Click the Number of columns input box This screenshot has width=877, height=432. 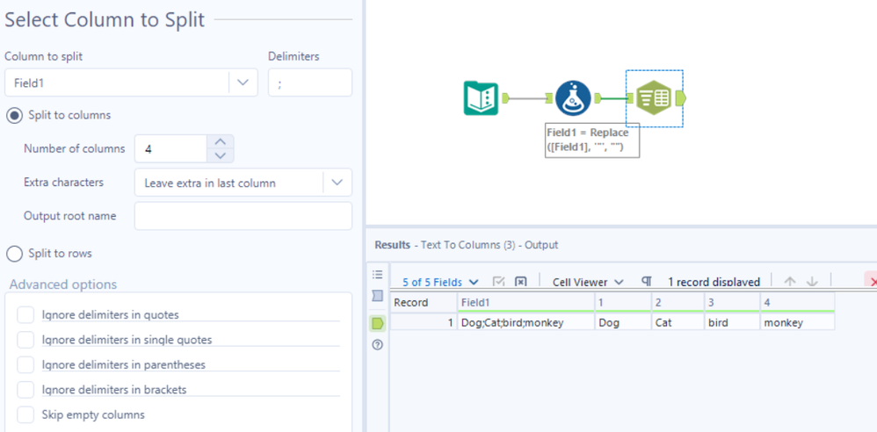click(171, 148)
